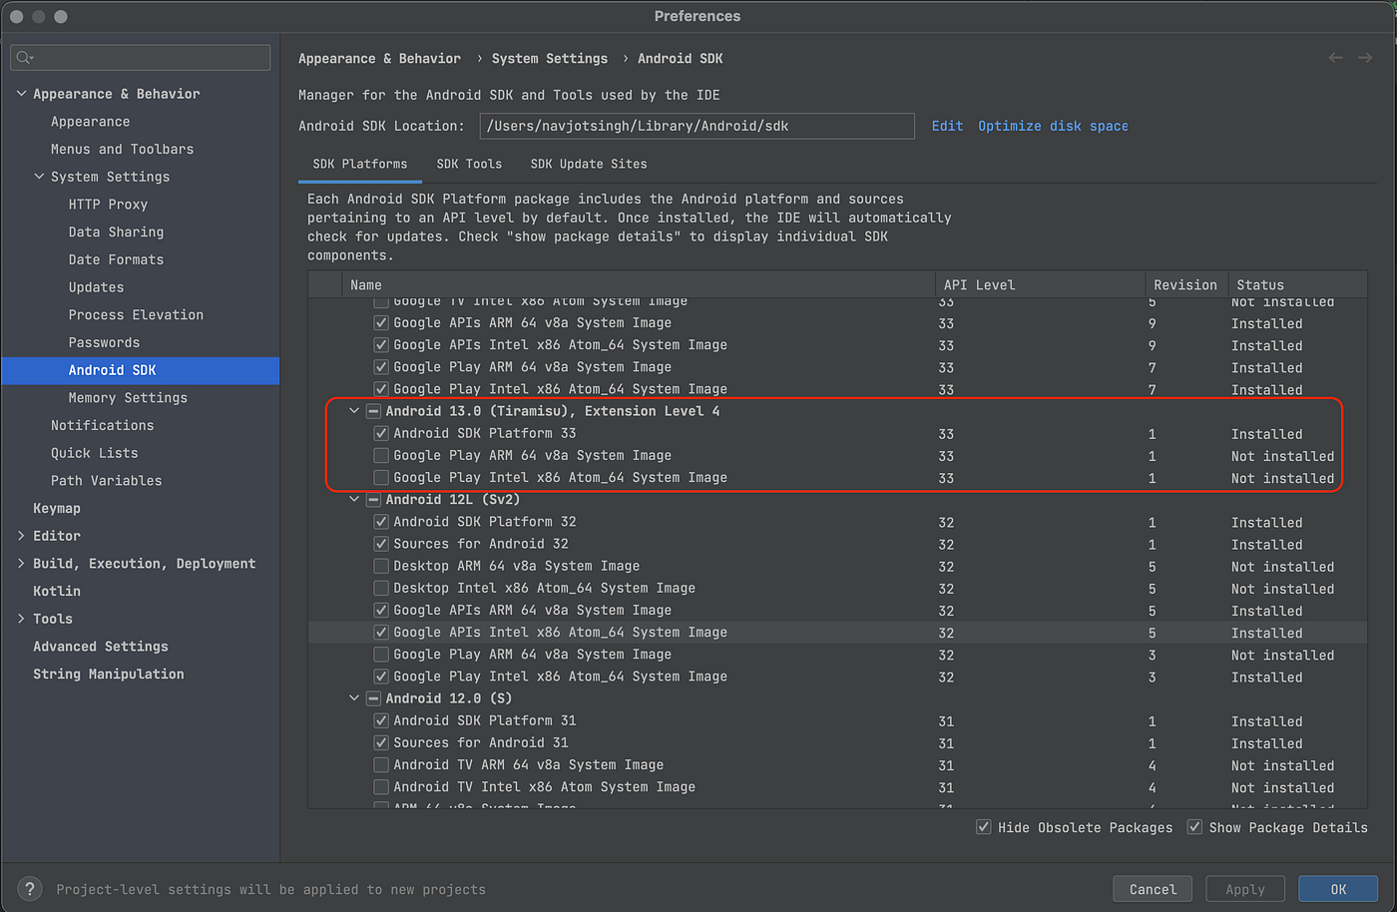Collapse Appearance & Behavior tree node
This screenshot has height=912, width=1397.
21,94
